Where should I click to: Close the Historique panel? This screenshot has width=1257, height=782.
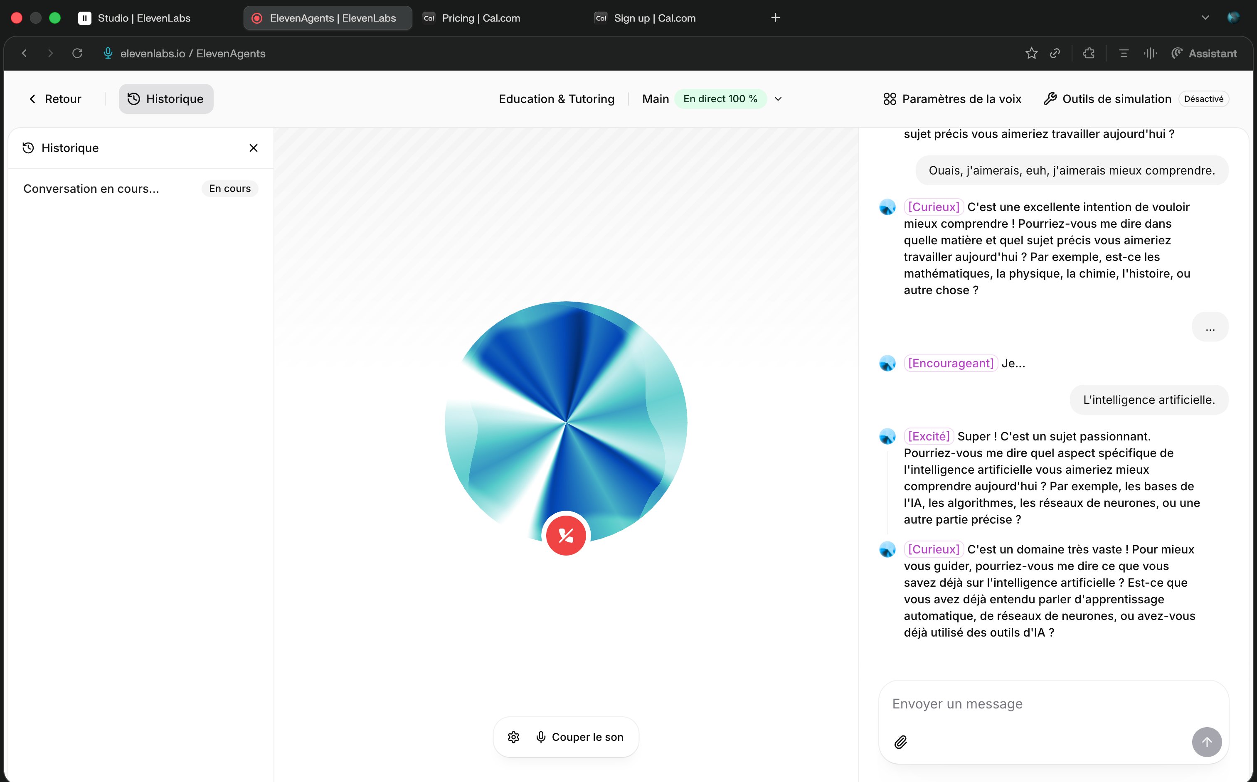tap(254, 148)
